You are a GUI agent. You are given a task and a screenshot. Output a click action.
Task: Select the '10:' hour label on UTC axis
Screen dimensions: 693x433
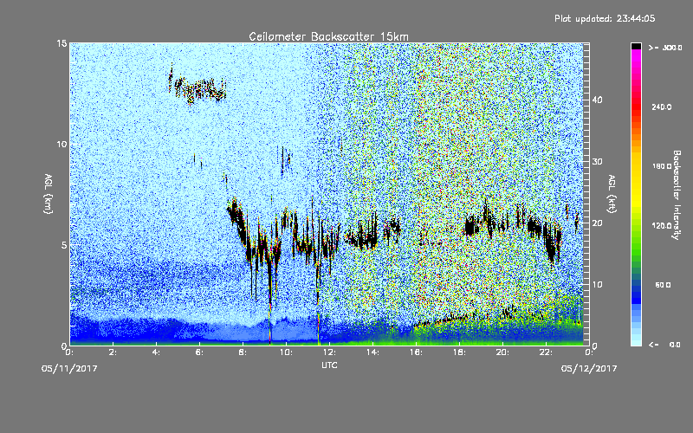coord(287,352)
